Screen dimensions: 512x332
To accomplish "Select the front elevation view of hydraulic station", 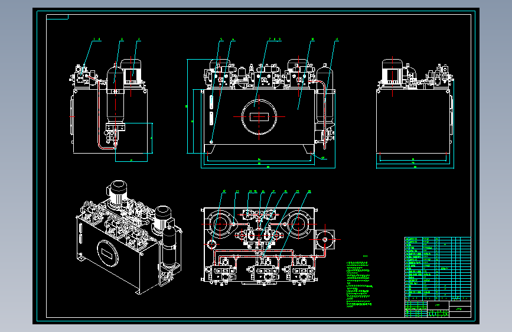I will [261, 113].
